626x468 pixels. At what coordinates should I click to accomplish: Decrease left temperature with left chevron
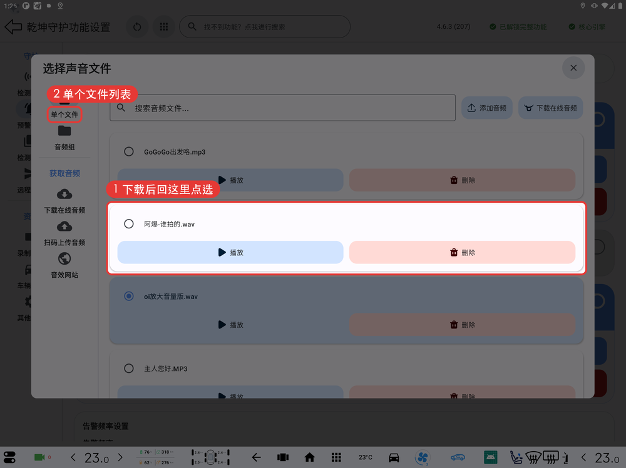73,457
